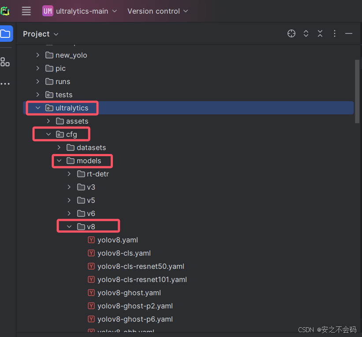Select the models folder icon
This screenshot has width=362, height=337.
click(71, 161)
